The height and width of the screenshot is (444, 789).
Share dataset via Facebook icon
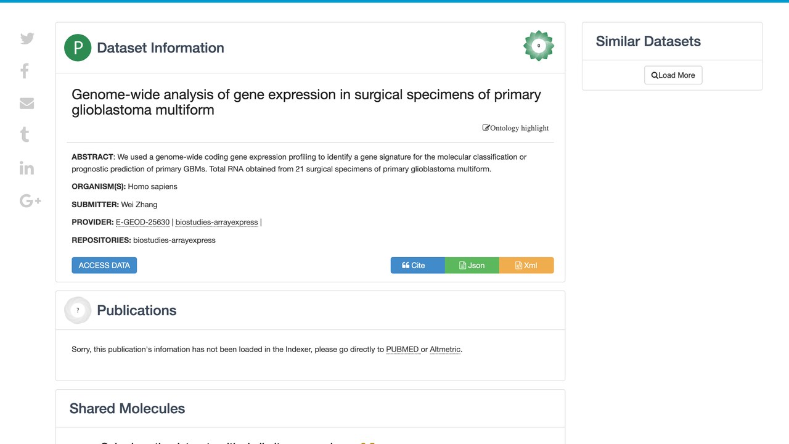25,71
